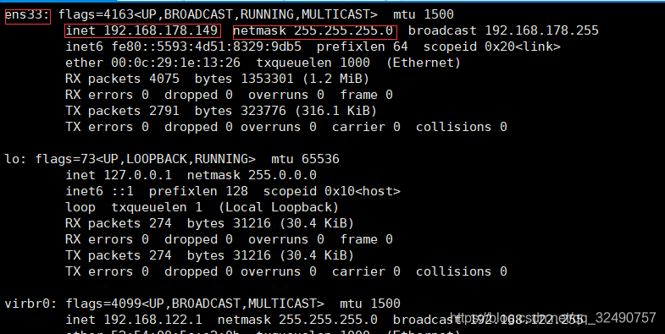Click the ens33: interface name
This screenshot has height=334, width=665.
coord(28,14)
